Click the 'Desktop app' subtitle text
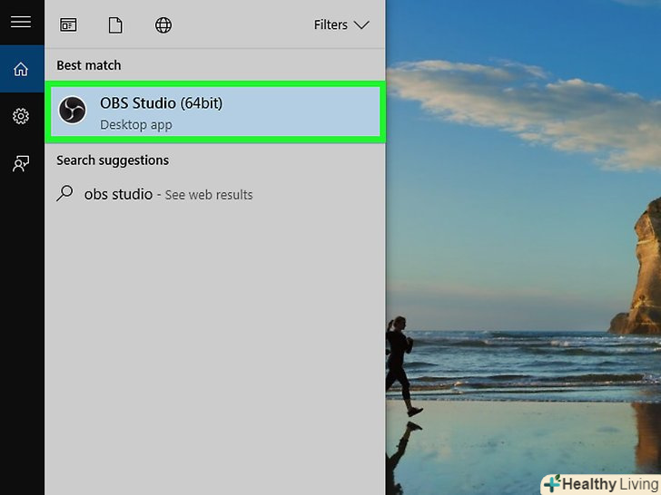Screen dimensions: 661x495 (x=136, y=125)
